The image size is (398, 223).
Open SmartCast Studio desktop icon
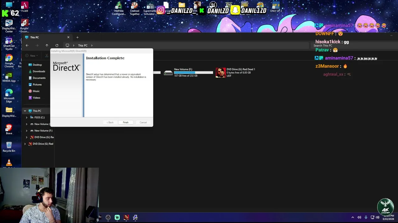pyautogui.click(x=9, y=44)
